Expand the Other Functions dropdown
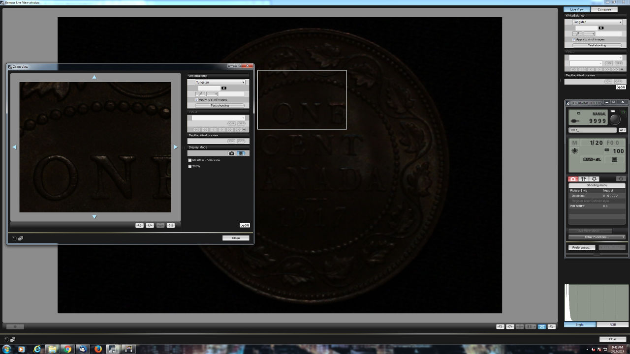 tap(597, 237)
